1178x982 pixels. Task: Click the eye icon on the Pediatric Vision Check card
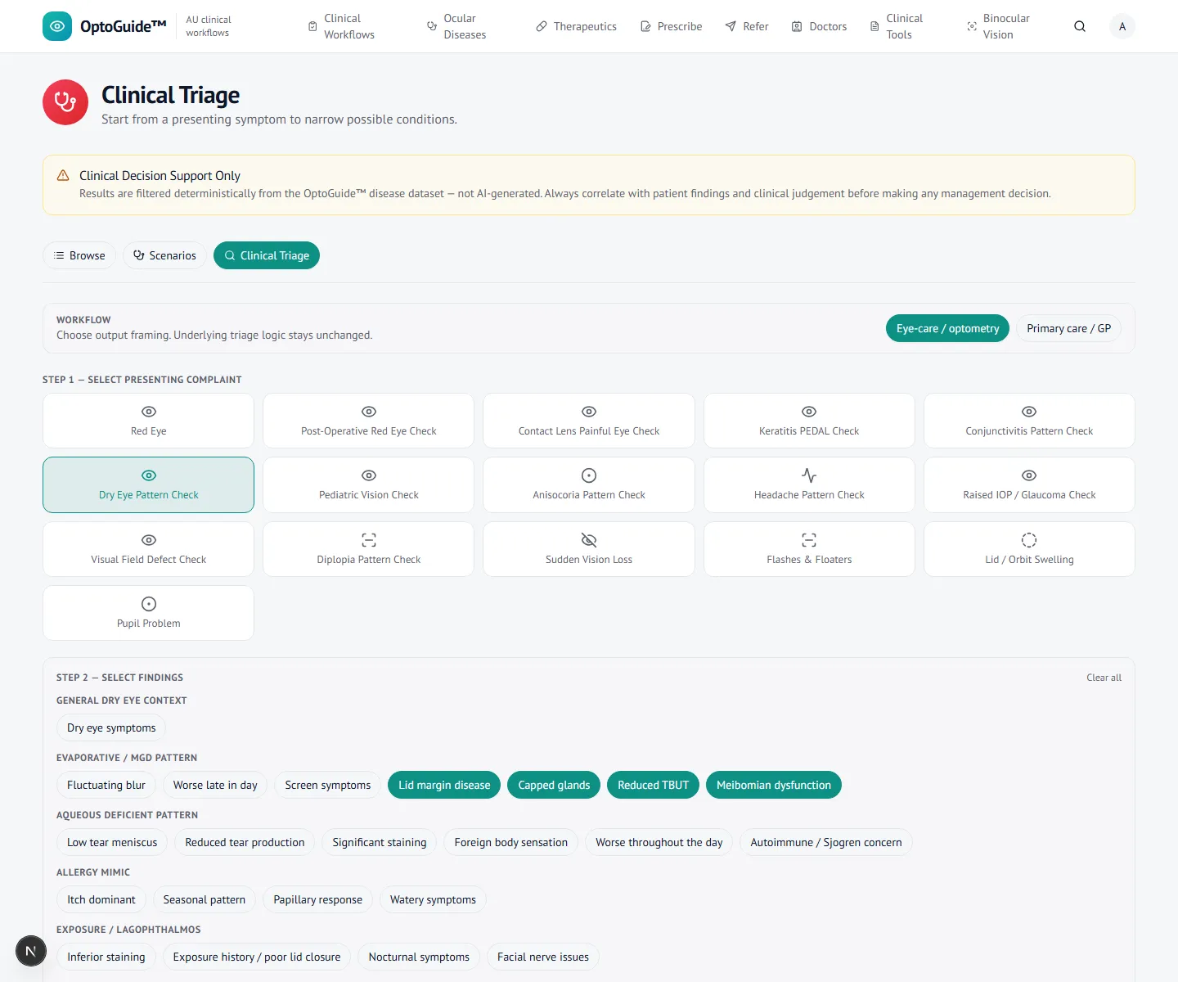point(369,475)
